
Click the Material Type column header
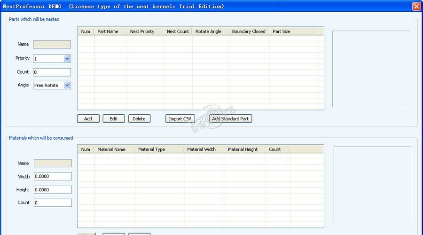click(x=159, y=149)
